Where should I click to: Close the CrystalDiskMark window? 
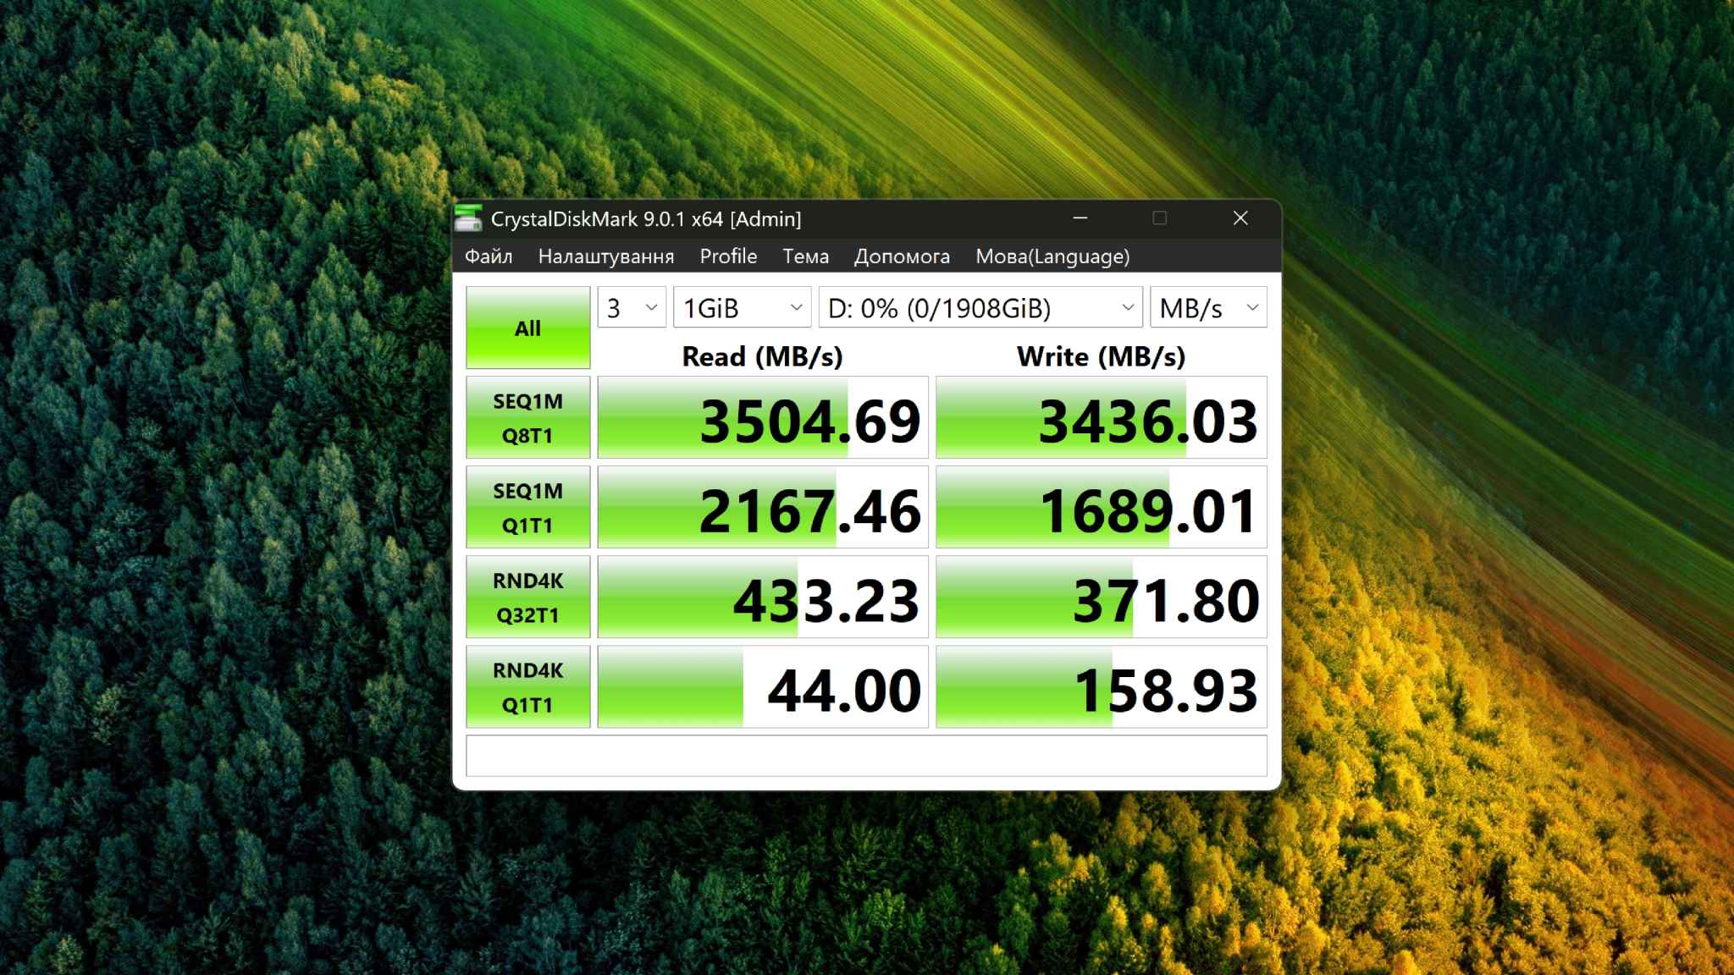(1240, 218)
